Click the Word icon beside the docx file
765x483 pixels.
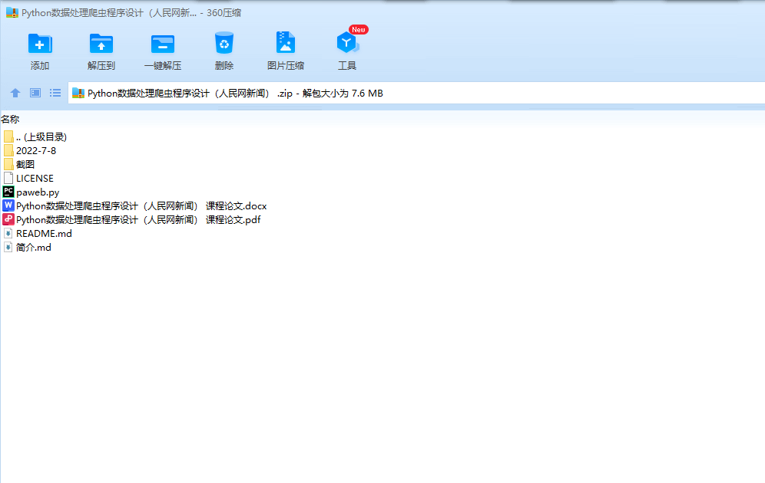[8, 205]
